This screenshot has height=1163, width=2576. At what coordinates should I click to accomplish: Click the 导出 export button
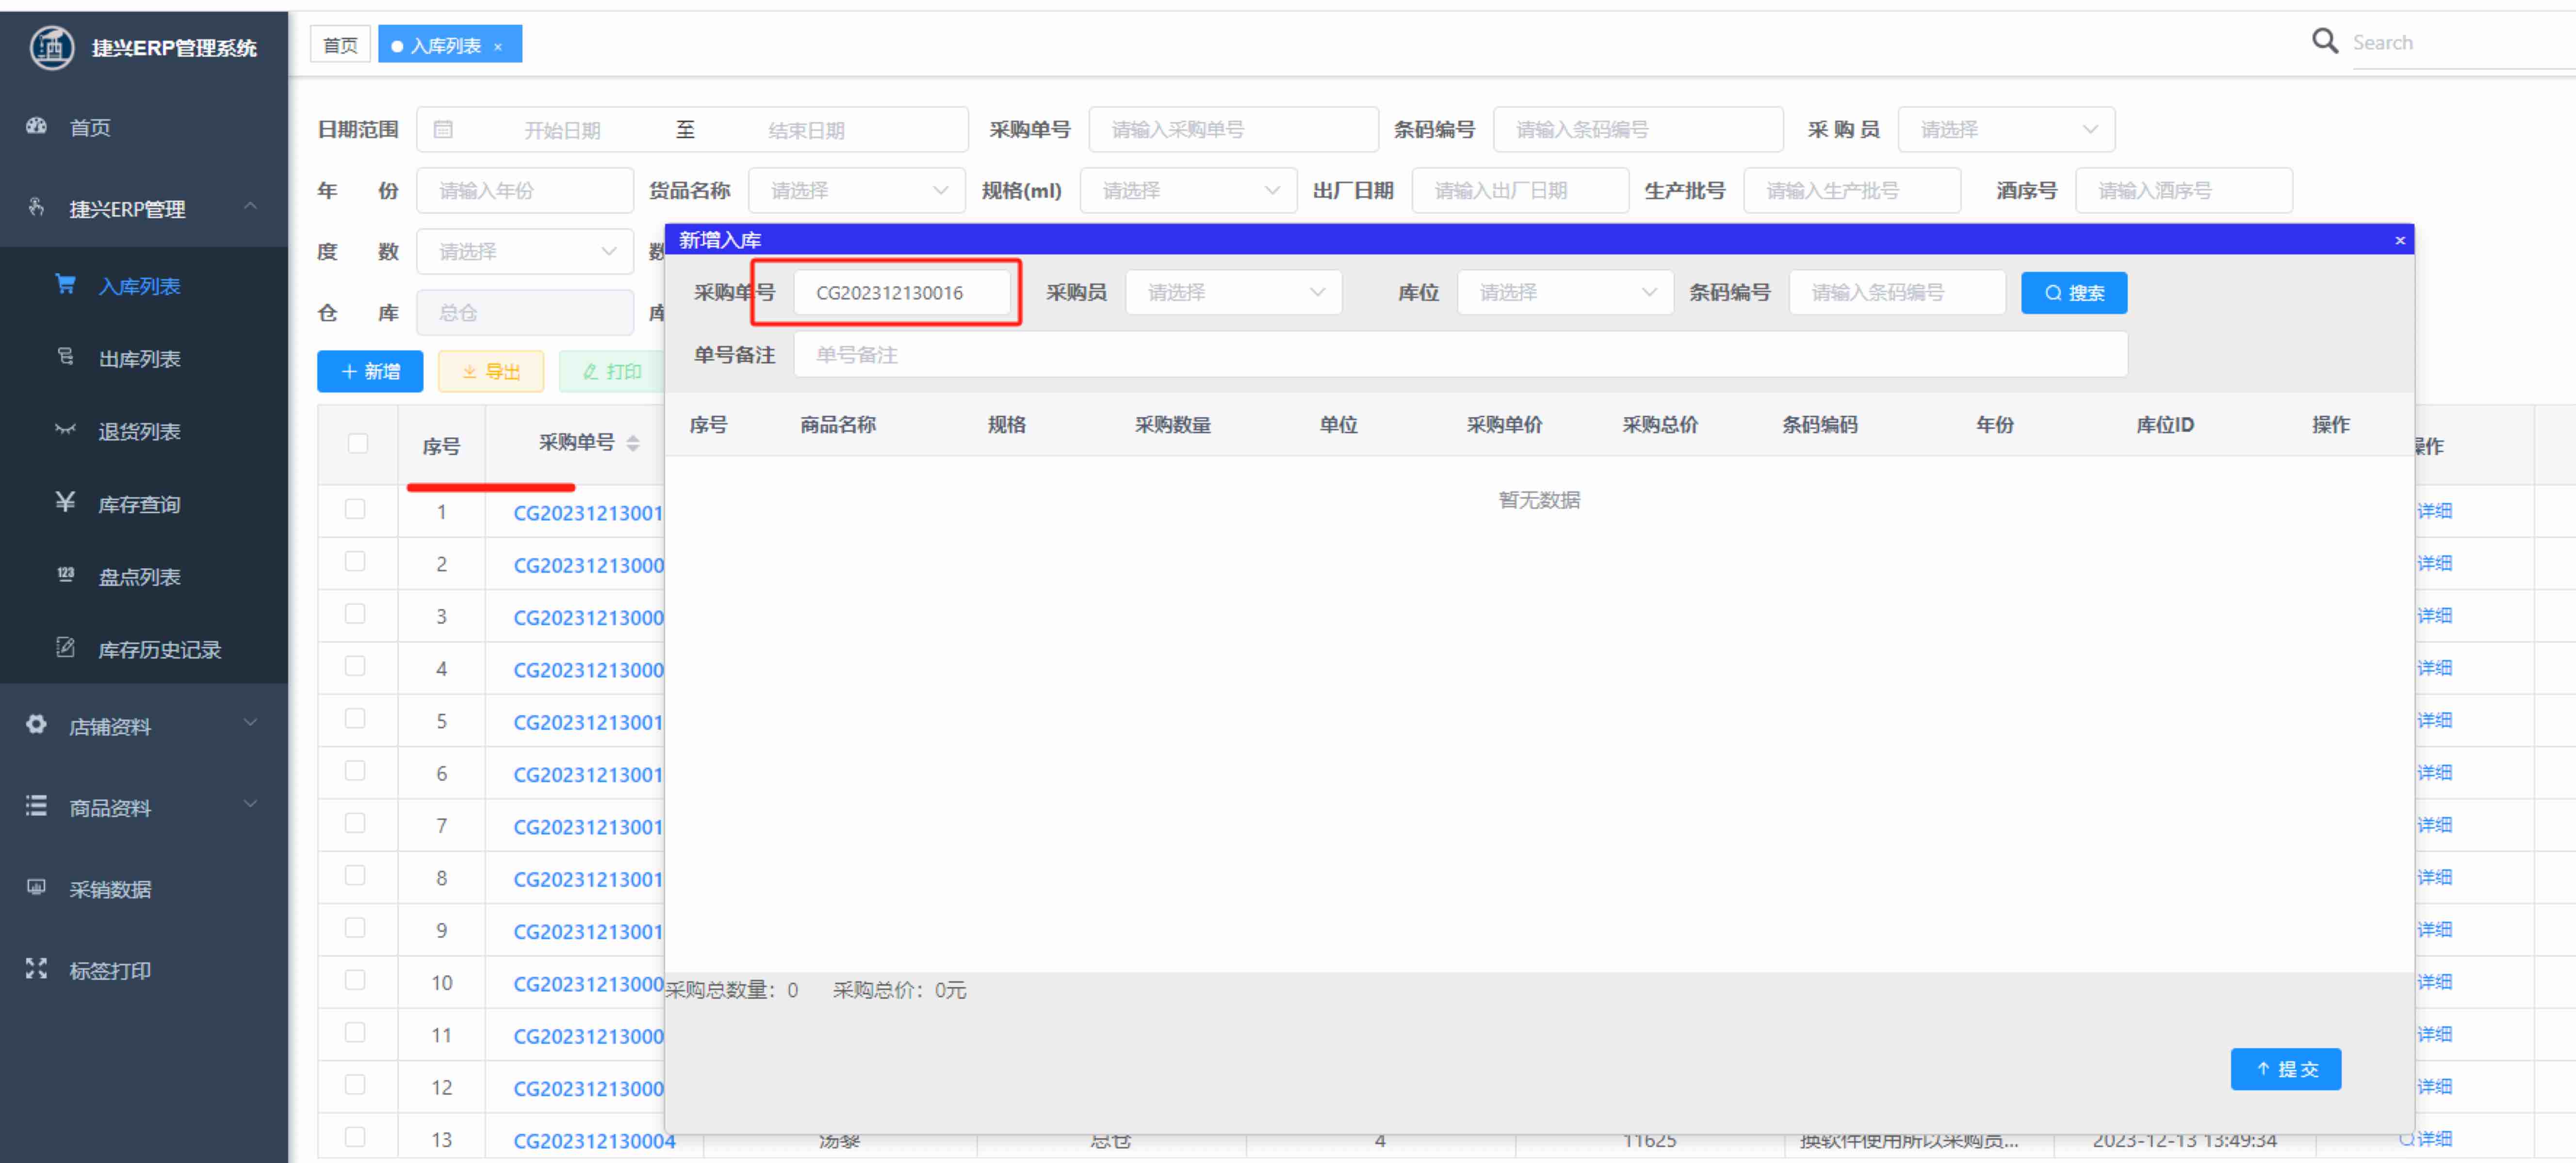[491, 371]
